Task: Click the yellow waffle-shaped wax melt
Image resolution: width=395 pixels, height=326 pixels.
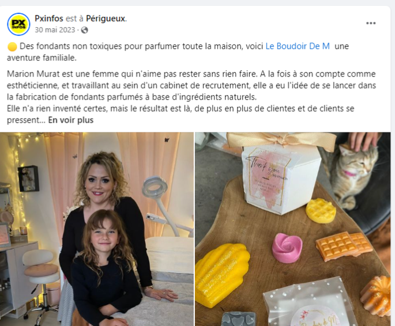Action: pos(321,211)
